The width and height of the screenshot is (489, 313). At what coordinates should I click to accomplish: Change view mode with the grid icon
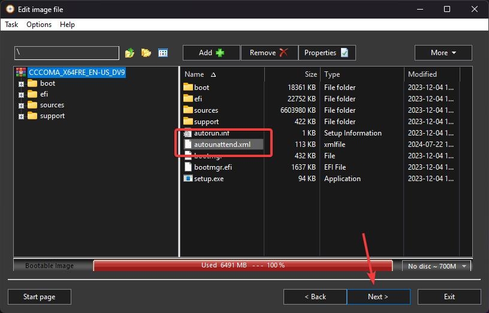[163, 53]
